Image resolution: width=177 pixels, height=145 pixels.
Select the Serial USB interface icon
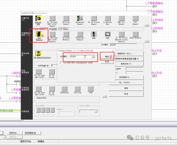pyautogui.click(x=38, y=18)
